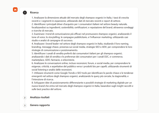Click research item 1 about market size
159x113 pixels.
80,19
